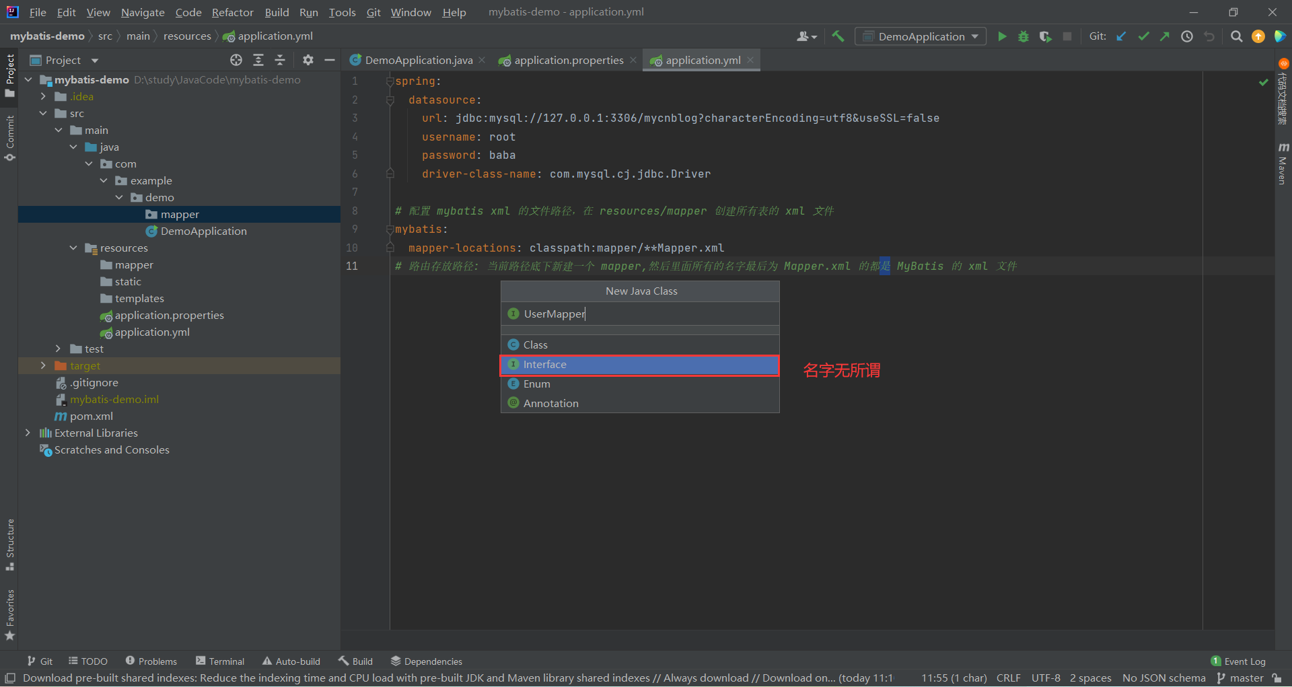The image size is (1292, 687).
Task: Toggle tool window bars icon at bottom-left
Action: click(10, 678)
